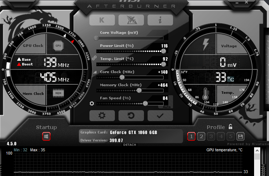
Task: Click the lightning bolt voltage icon
Action: point(206,44)
